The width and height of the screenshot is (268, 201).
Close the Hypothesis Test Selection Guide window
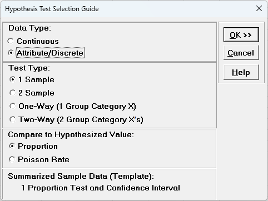pyautogui.click(x=259, y=8)
